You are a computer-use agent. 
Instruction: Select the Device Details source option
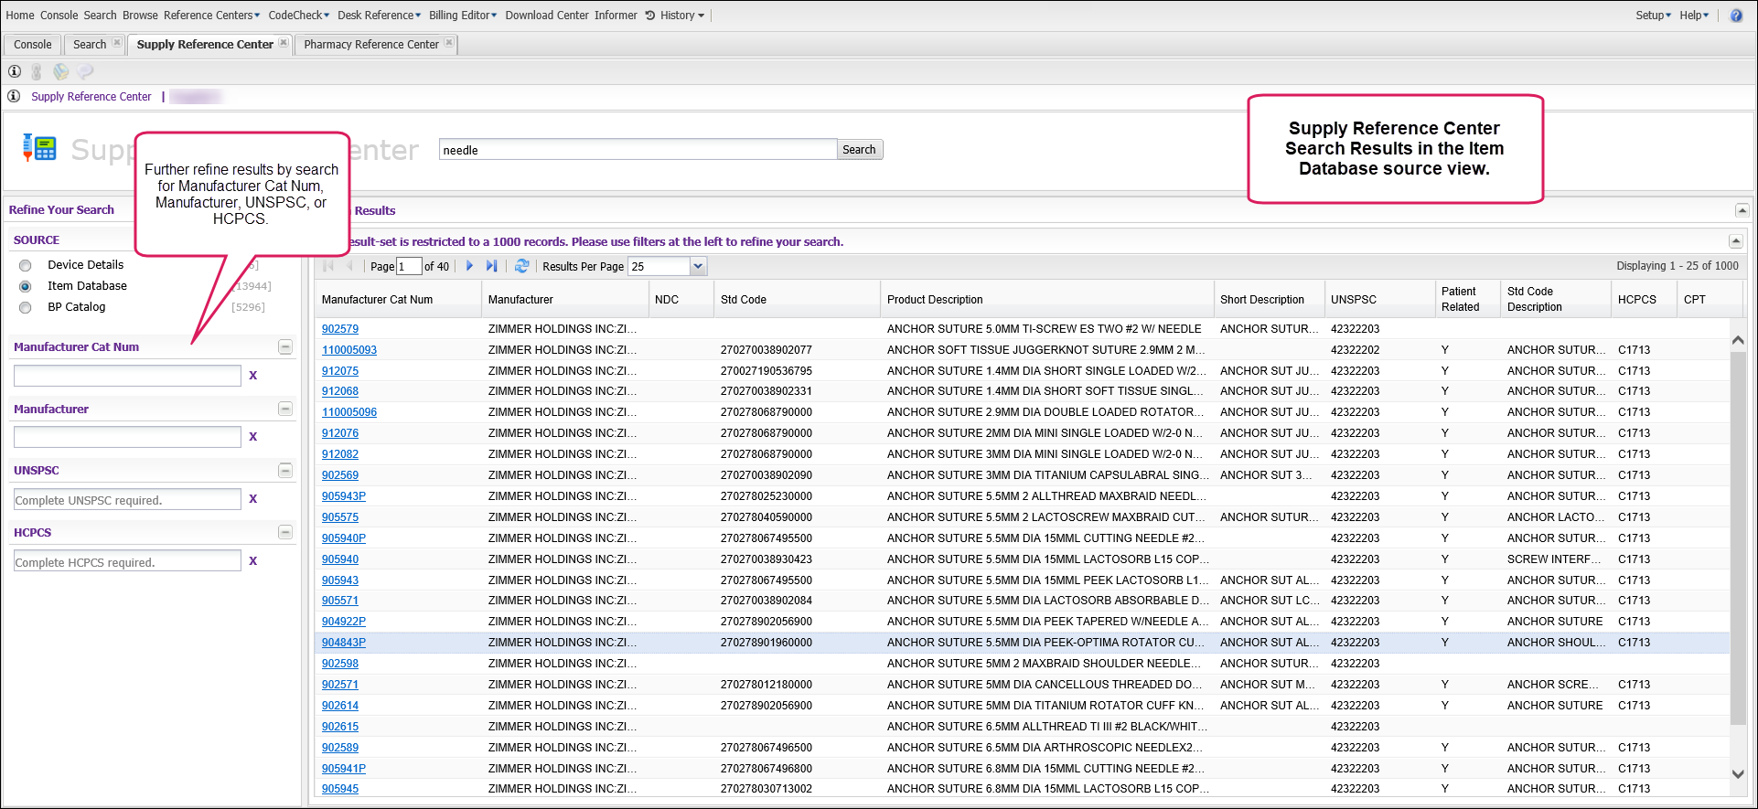pos(26,265)
